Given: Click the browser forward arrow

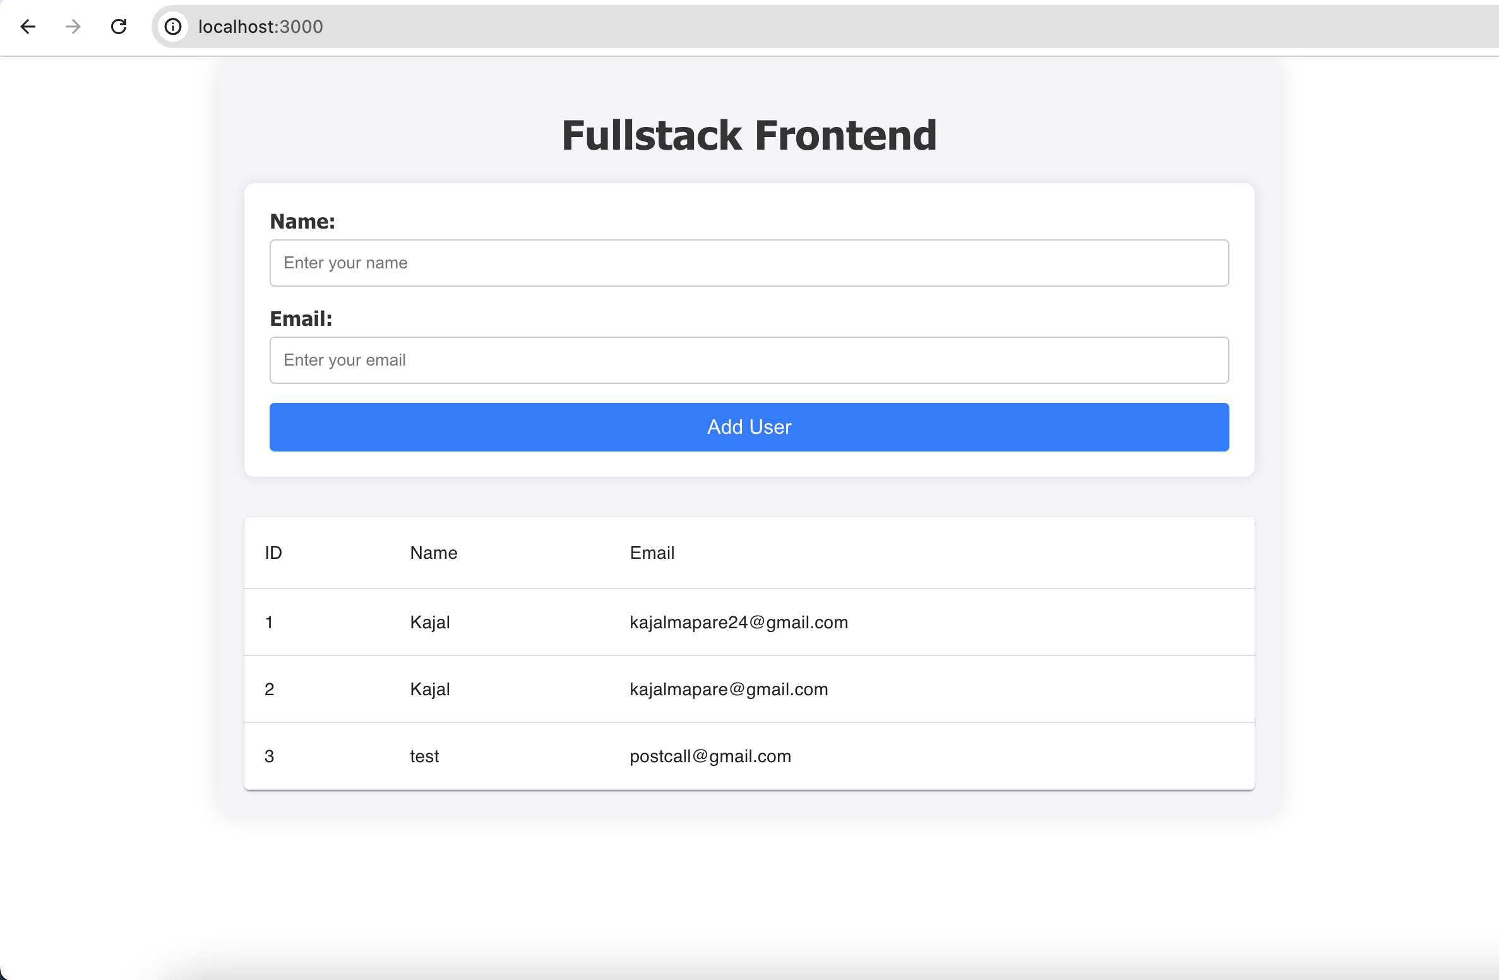Looking at the screenshot, I should [x=73, y=27].
